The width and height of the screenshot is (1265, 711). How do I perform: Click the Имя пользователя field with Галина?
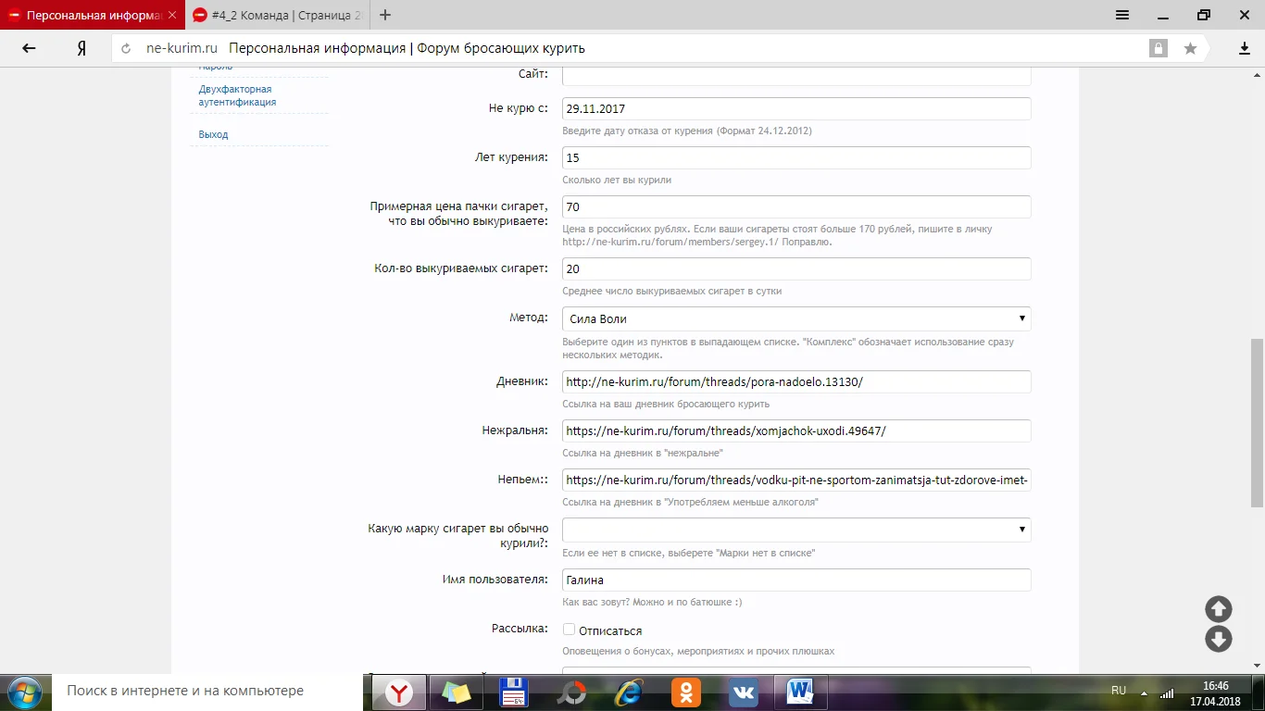796,580
